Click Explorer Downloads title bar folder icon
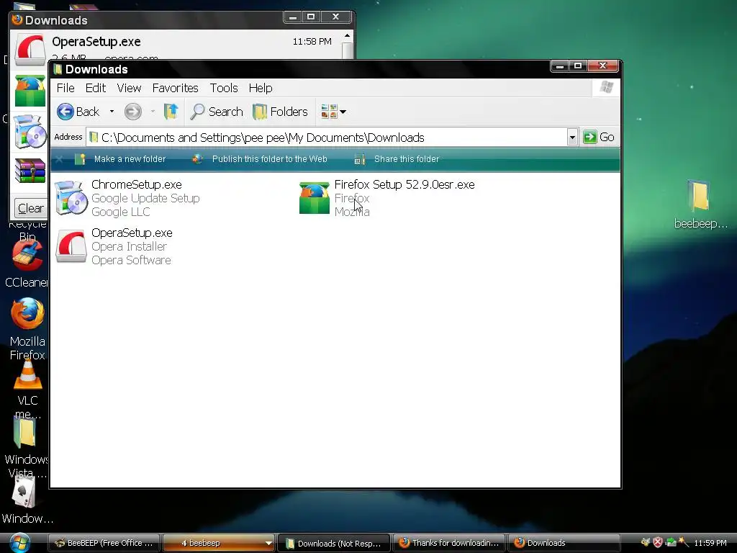 click(x=58, y=70)
